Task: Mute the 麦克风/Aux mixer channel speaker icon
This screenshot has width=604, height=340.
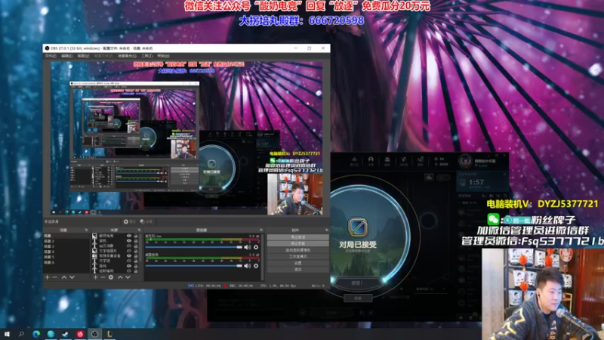Action: click(x=248, y=247)
